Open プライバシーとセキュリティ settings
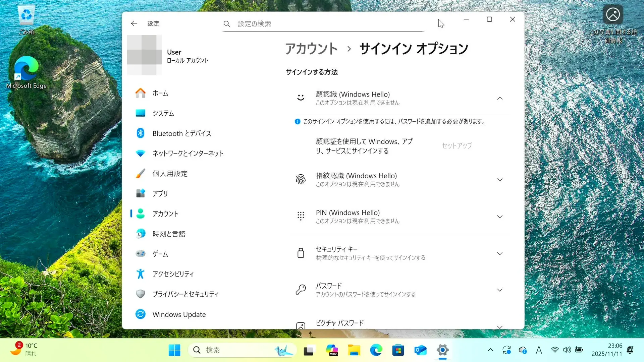644x362 pixels. coord(185,294)
